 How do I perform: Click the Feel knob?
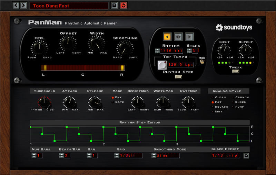pos(39,48)
